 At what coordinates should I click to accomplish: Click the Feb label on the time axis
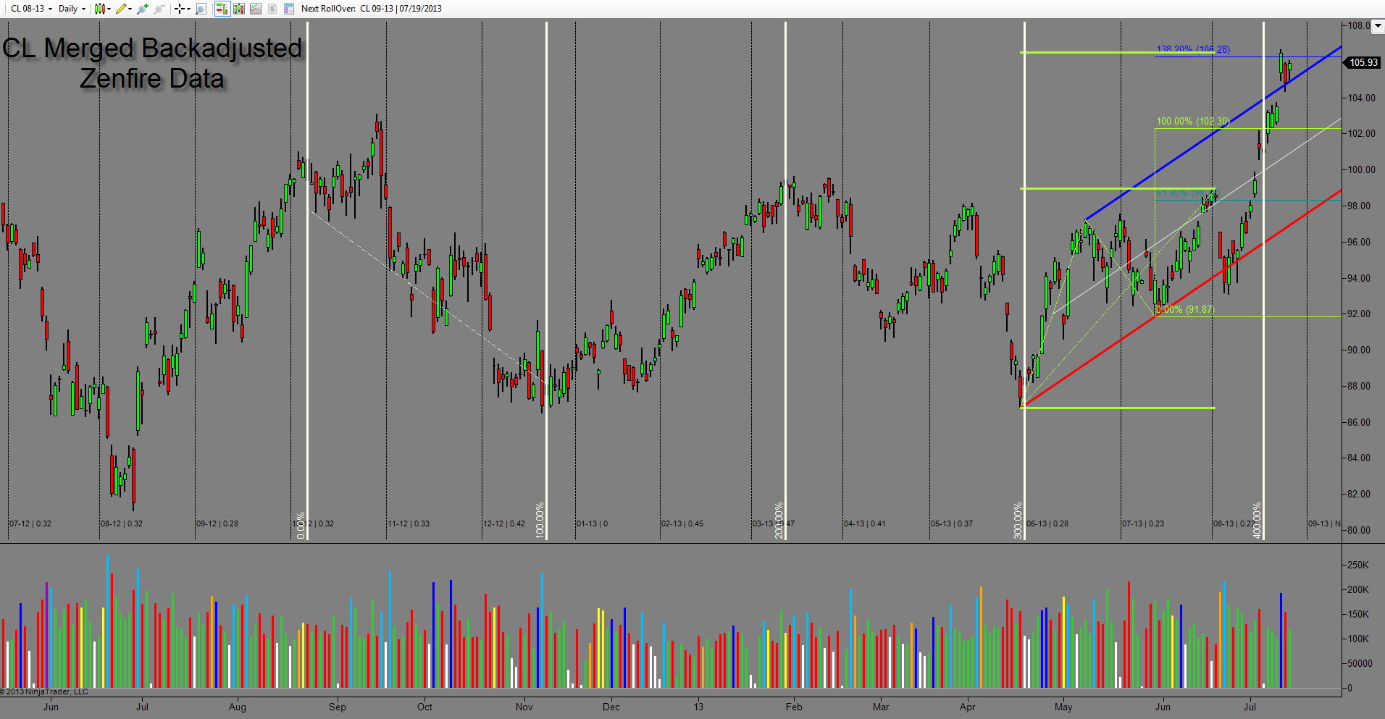pos(794,707)
